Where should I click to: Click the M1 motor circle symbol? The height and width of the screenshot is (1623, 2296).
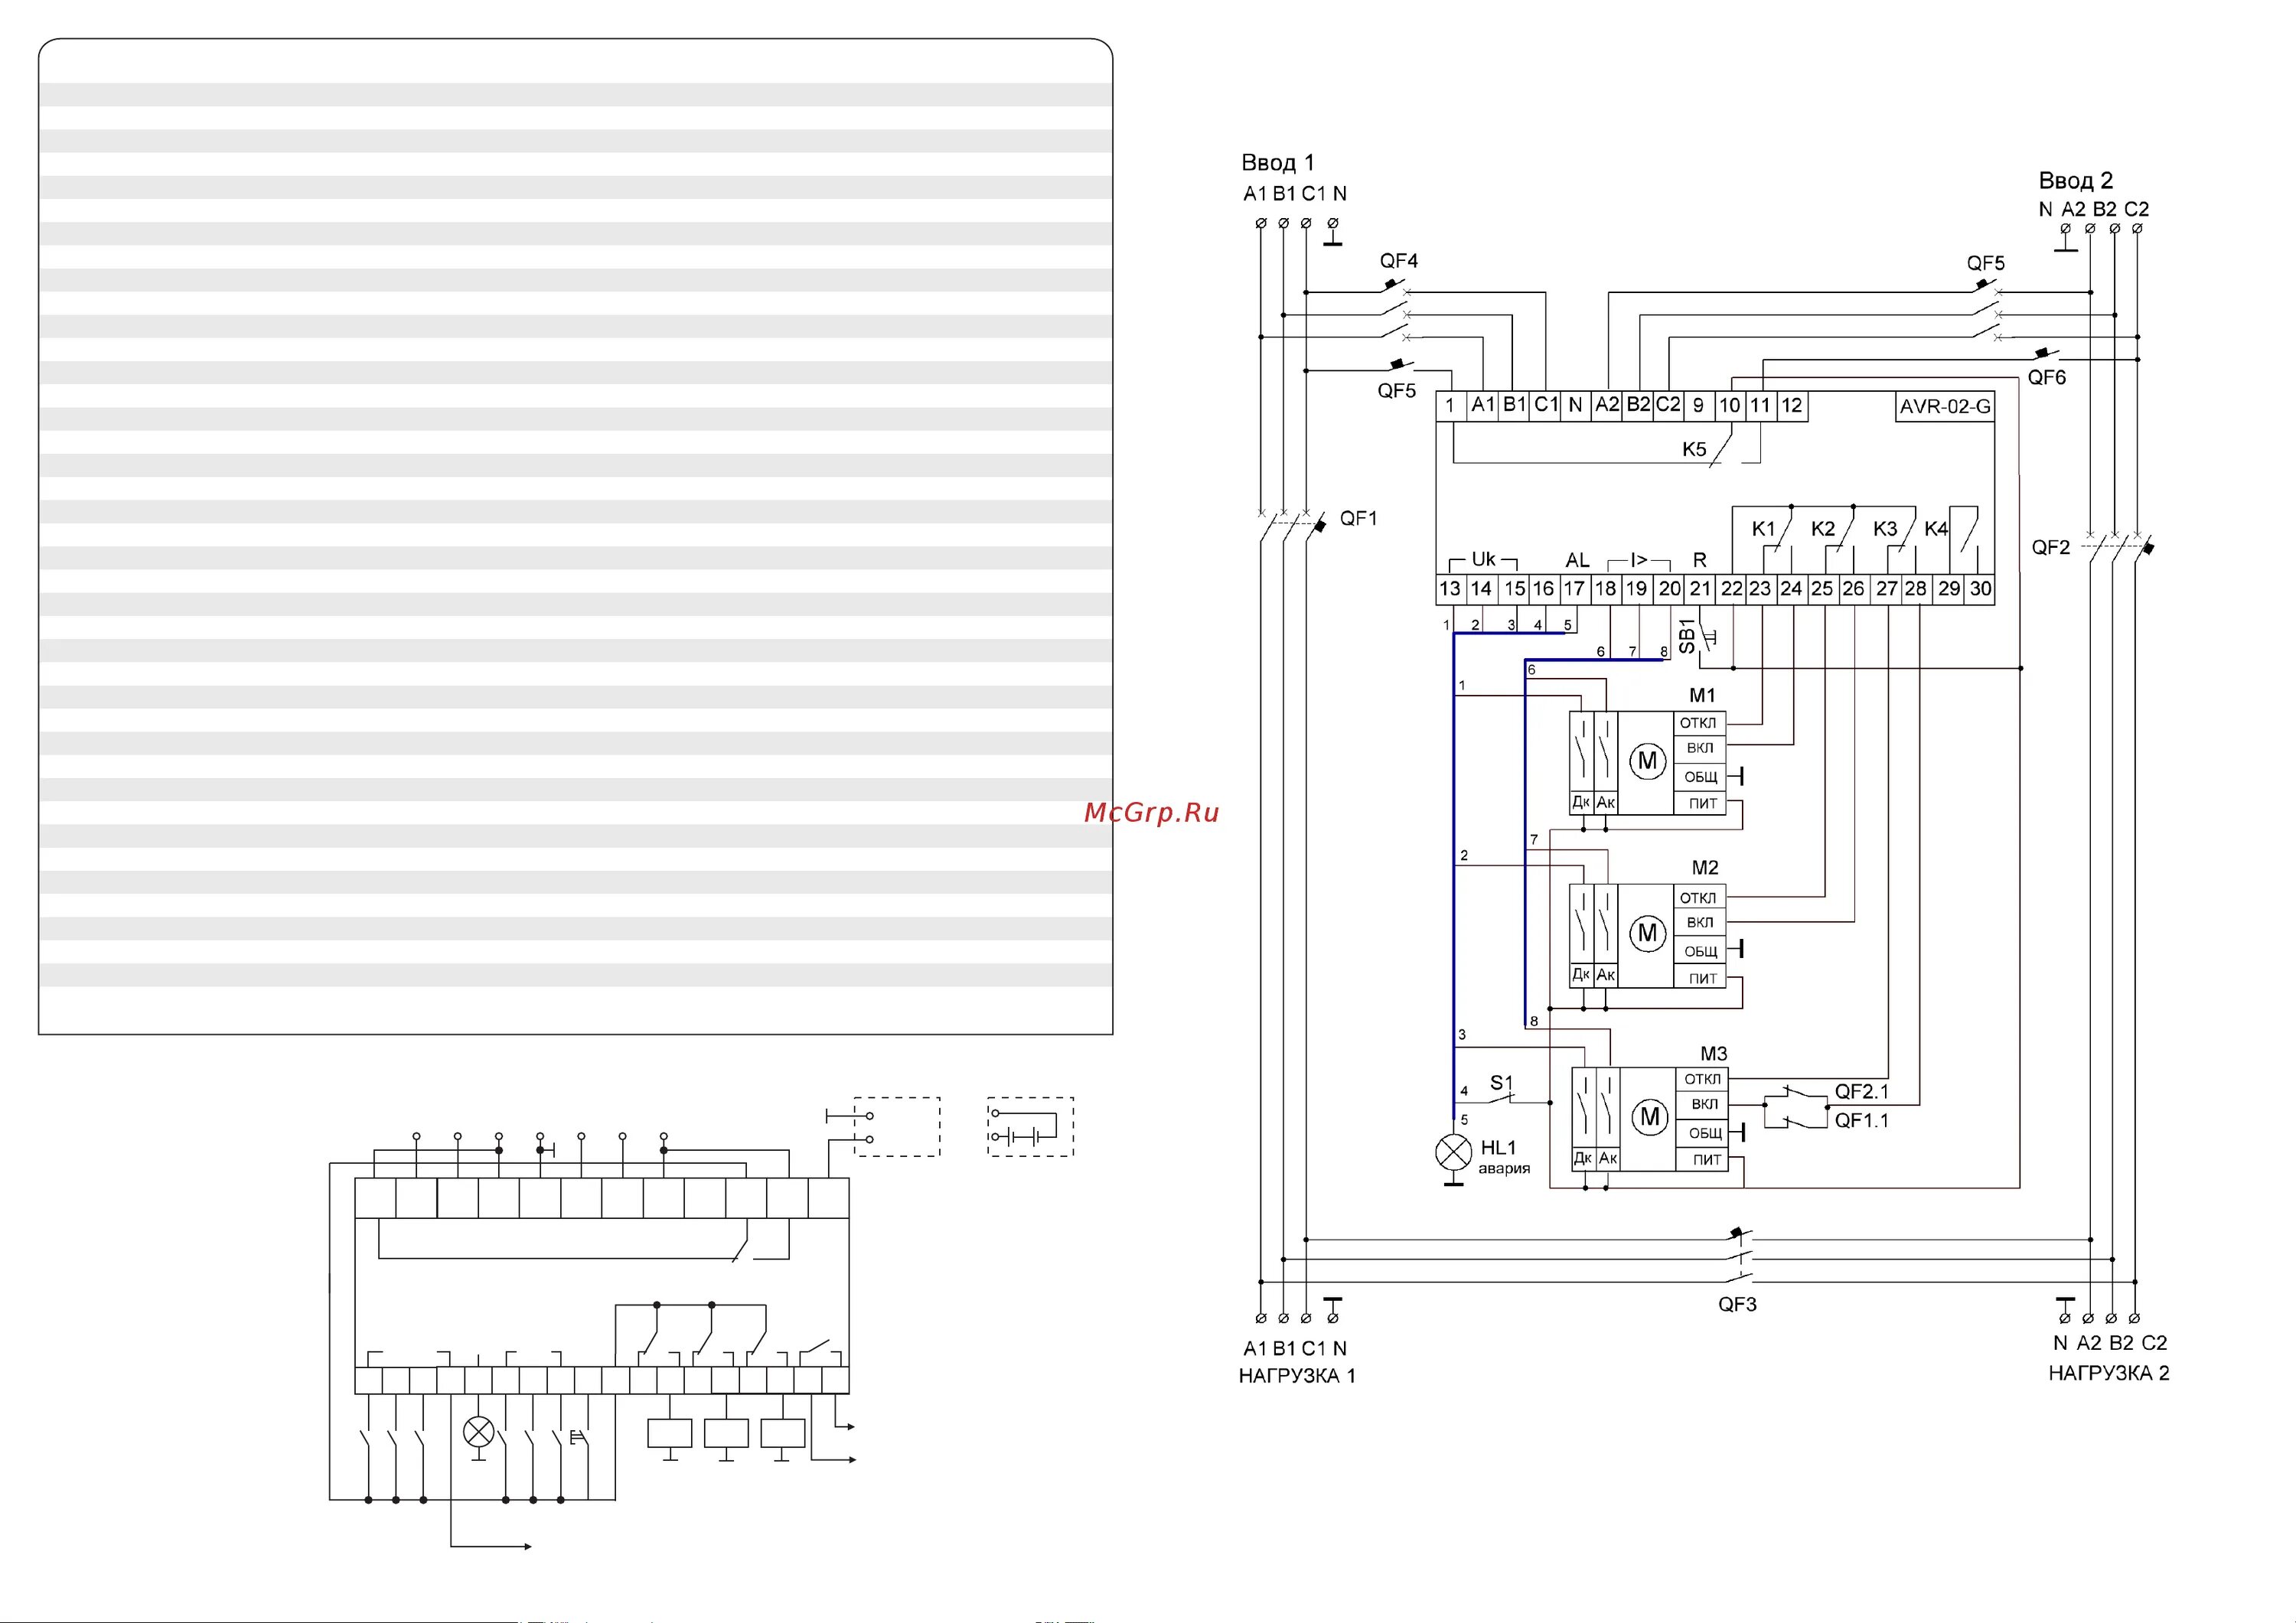(x=1647, y=762)
